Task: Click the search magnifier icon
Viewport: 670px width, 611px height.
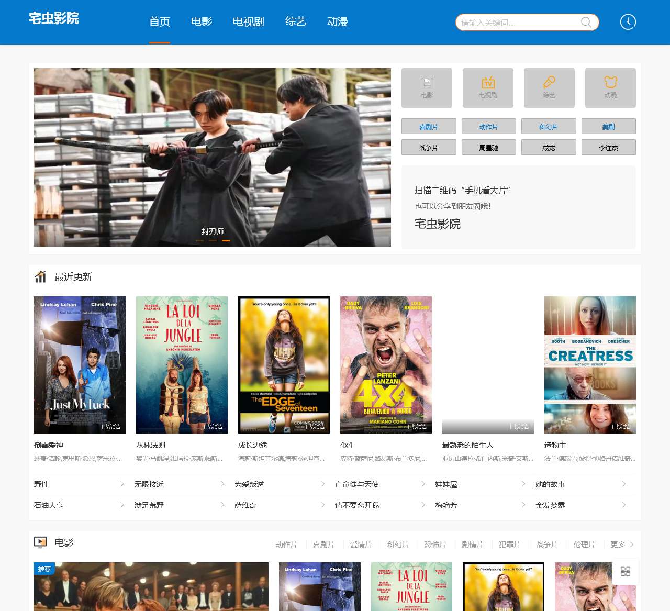Action: tap(586, 22)
